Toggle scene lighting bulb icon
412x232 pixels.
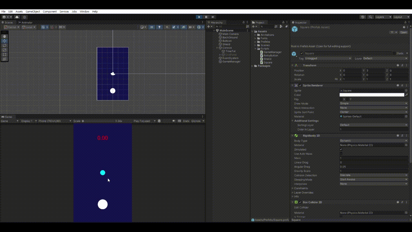[x=159, y=27]
